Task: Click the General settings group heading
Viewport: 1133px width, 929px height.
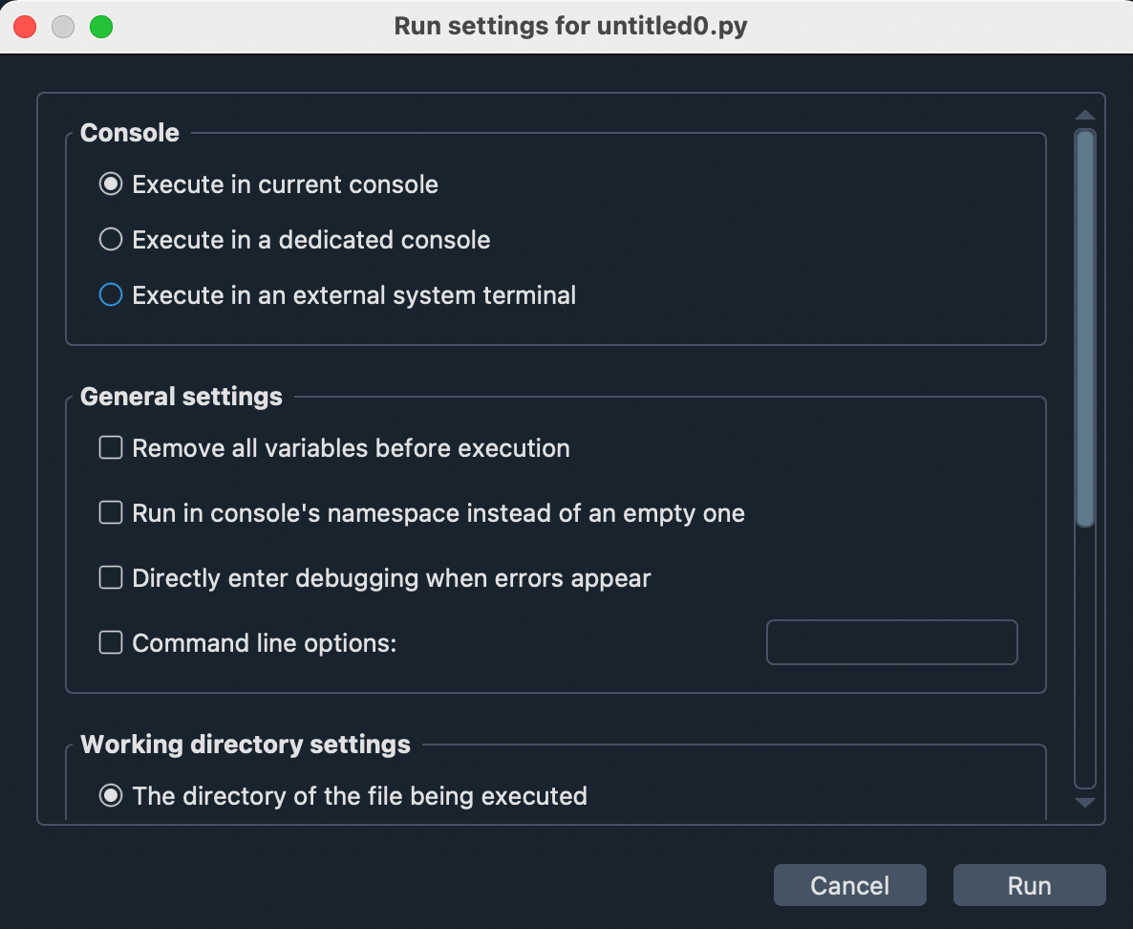Action: tap(182, 397)
